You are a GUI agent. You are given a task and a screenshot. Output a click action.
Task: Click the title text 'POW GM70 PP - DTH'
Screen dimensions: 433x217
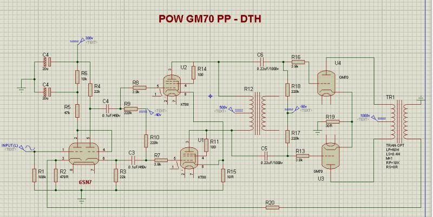[x=210, y=18]
